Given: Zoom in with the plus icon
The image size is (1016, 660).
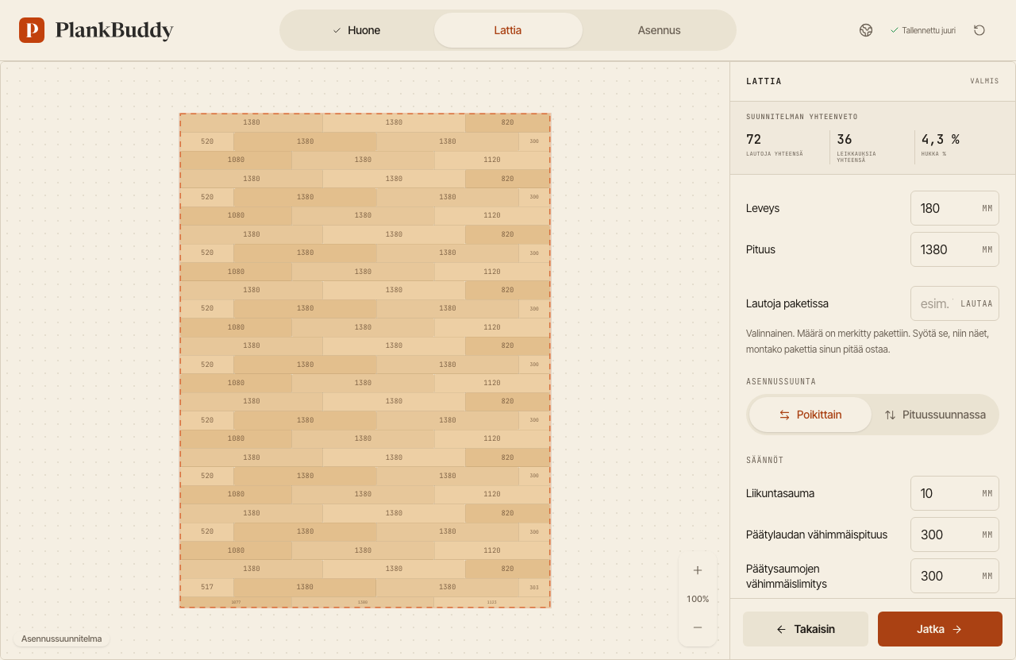Looking at the screenshot, I should (x=698, y=570).
